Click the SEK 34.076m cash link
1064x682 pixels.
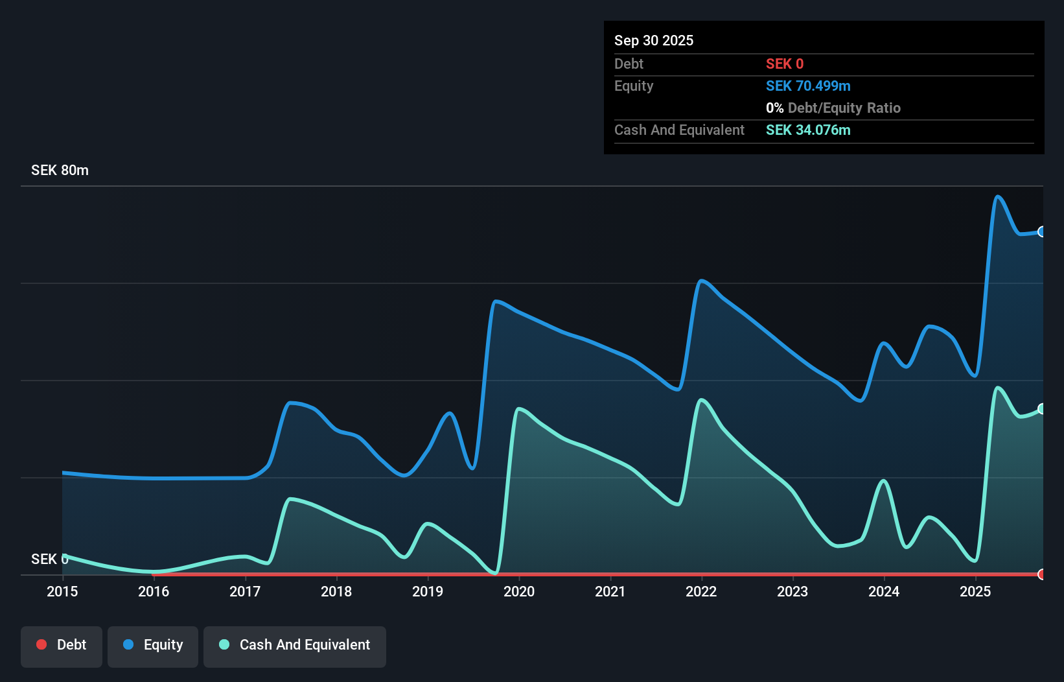(x=808, y=130)
